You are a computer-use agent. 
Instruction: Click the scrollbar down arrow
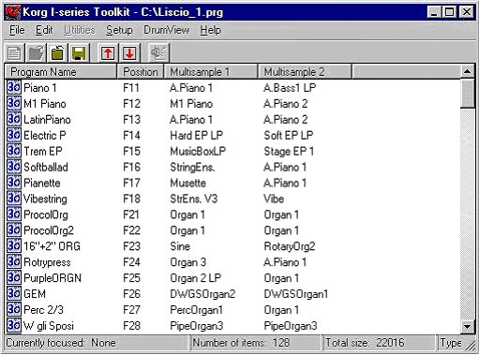[x=468, y=327]
